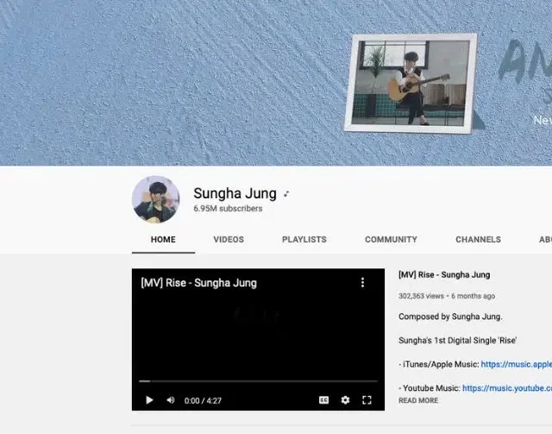This screenshot has height=434, width=552.
Task: Play the Rise music video
Action: (x=149, y=400)
